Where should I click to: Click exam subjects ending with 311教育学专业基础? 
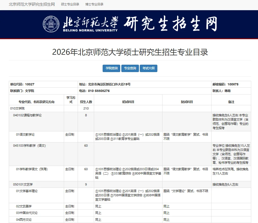point(128,137)
